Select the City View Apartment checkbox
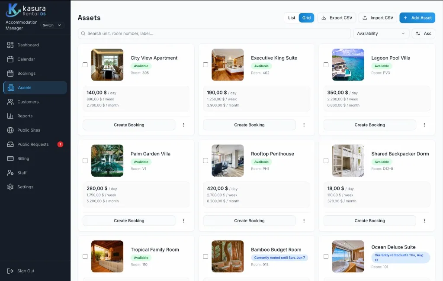 pos(85,65)
